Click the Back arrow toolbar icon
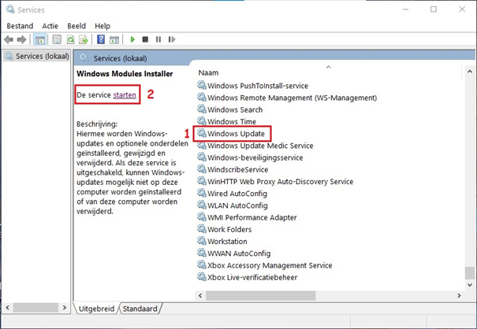Screen dimensions: 477x329 9,39
